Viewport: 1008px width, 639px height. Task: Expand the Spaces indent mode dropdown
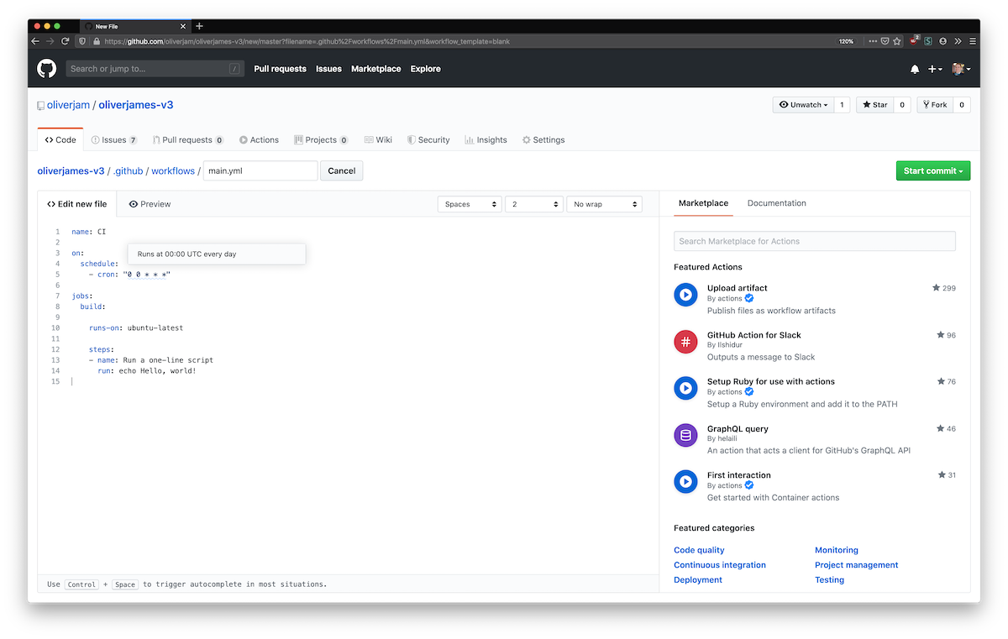(470, 204)
